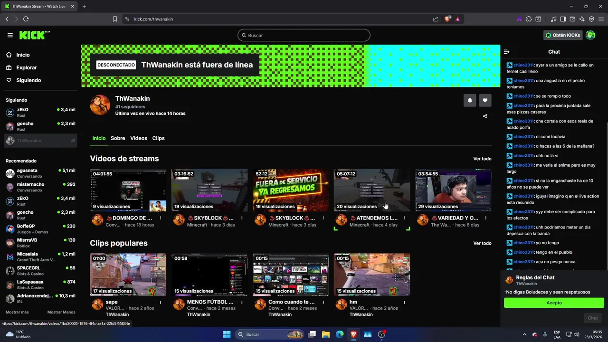Screen dimensions: 608x342
Task: Open File Explorer from the taskbar
Action: click(x=326, y=334)
